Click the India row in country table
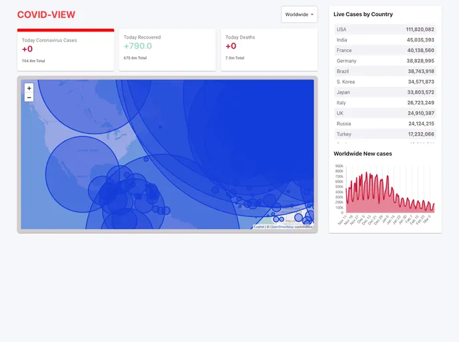 [385, 40]
